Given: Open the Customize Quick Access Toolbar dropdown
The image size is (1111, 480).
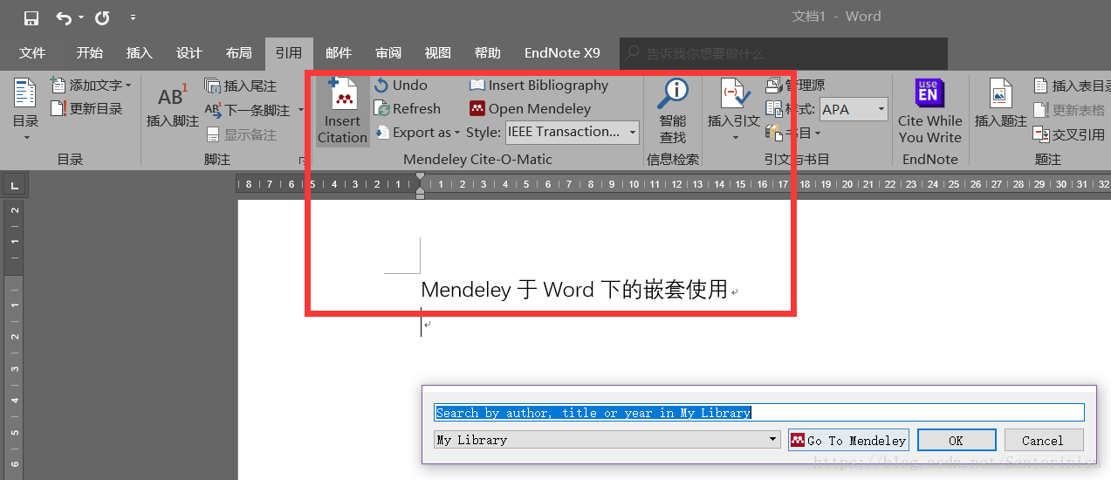Looking at the screenshot, I should [133, 17].
